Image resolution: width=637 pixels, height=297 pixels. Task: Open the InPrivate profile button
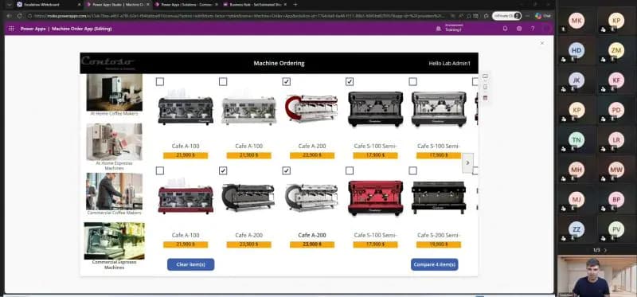(506, 16)
